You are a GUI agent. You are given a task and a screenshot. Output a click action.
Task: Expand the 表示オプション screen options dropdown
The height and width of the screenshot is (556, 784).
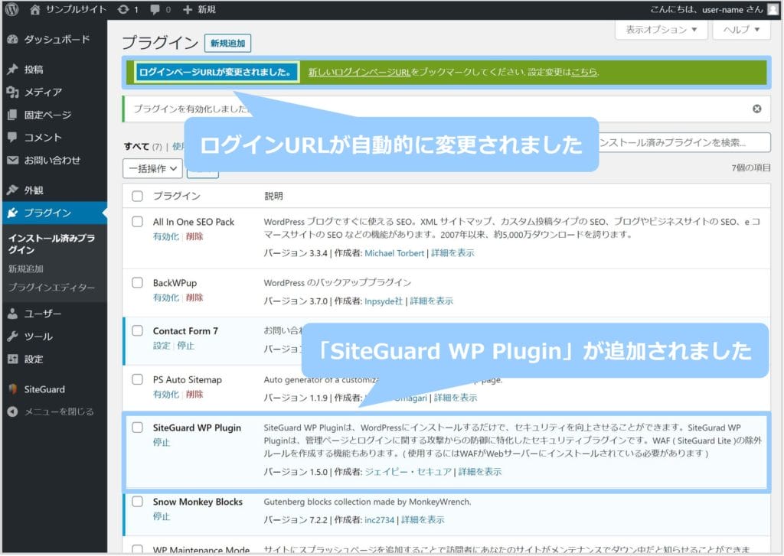pyautogui.click(x=661, y=30)
